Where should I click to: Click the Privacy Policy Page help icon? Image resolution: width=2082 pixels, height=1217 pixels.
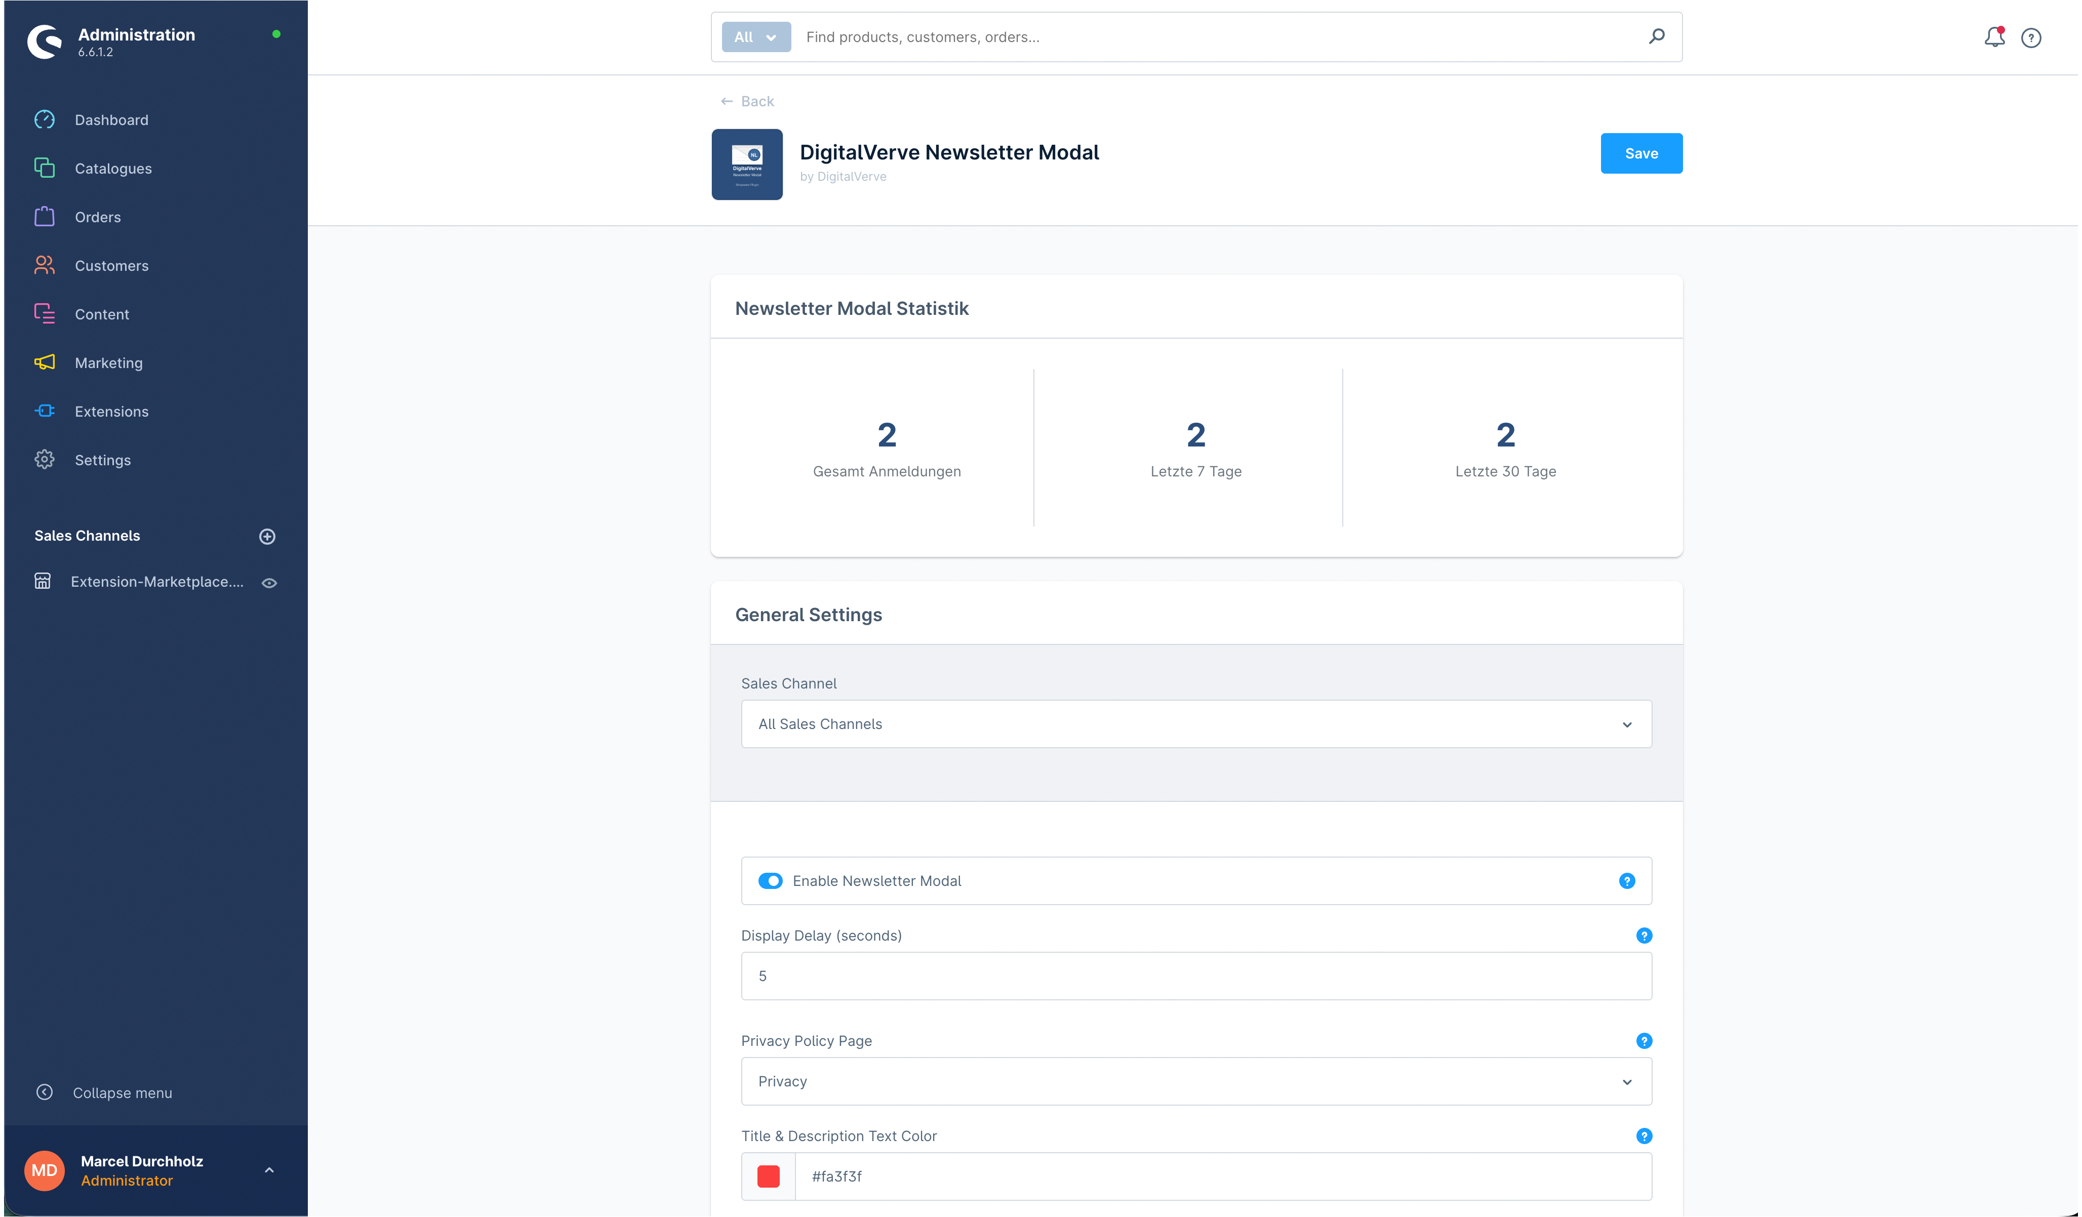pyautogui.click(x=1644, y=1040)
